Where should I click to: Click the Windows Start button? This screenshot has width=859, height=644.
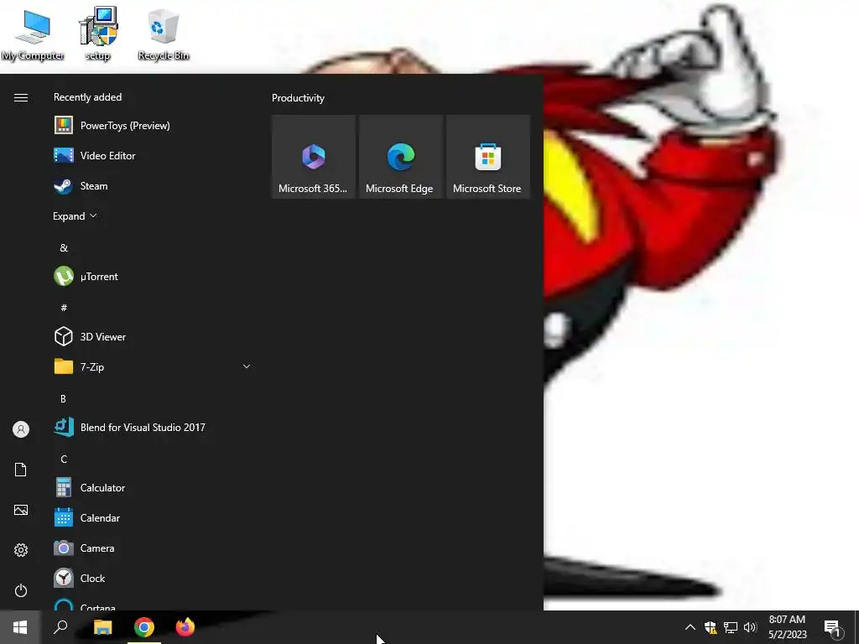20,627
